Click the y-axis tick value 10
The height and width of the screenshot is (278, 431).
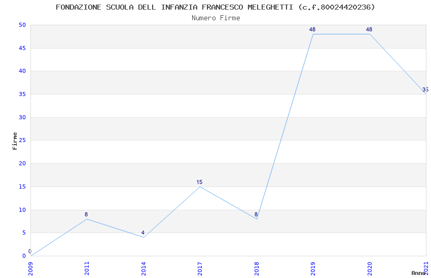[x=22, y=210]
